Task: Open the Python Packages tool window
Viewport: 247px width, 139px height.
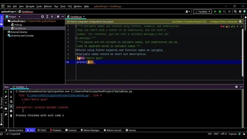Action: [90, 130]
